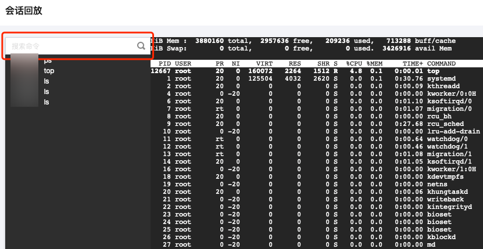
Task: Click the khungtaskd process name
Action: pyautogui.click(x=448, y=192)
